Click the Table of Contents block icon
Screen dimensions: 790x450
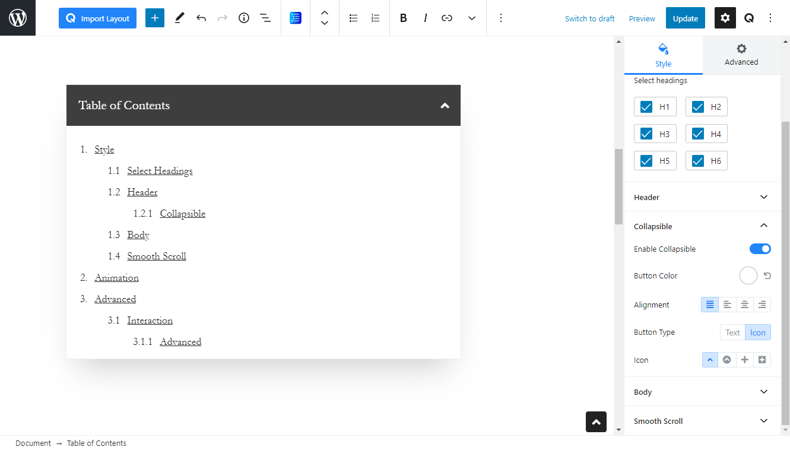[x=296, y=18]
